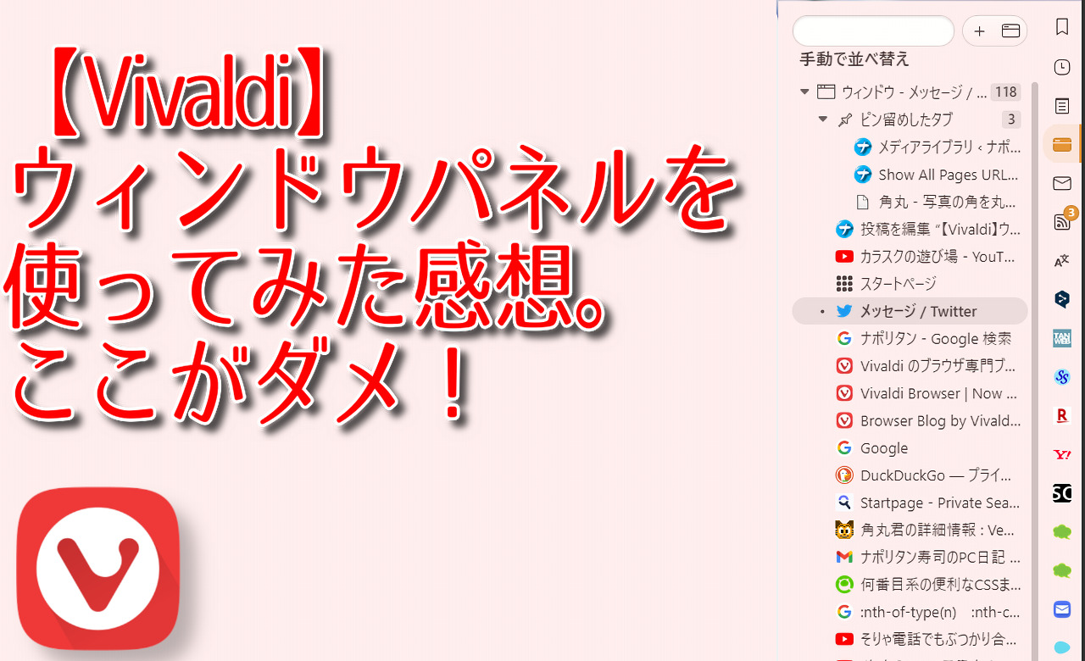Select the ピン留めしたタブ group row
1085x661 pixels.
(x=910, y=119)
